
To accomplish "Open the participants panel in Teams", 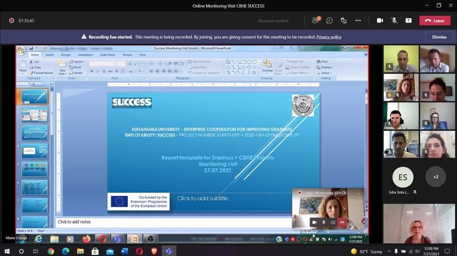I will coord(316,20).
